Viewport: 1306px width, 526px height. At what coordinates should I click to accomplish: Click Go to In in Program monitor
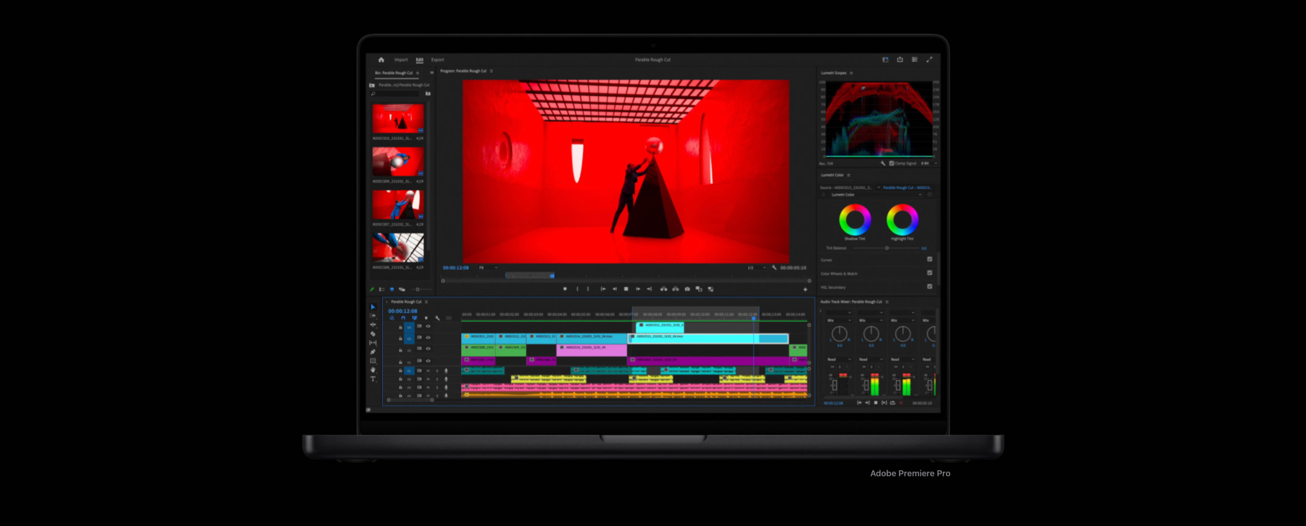[x=603, y=289]
